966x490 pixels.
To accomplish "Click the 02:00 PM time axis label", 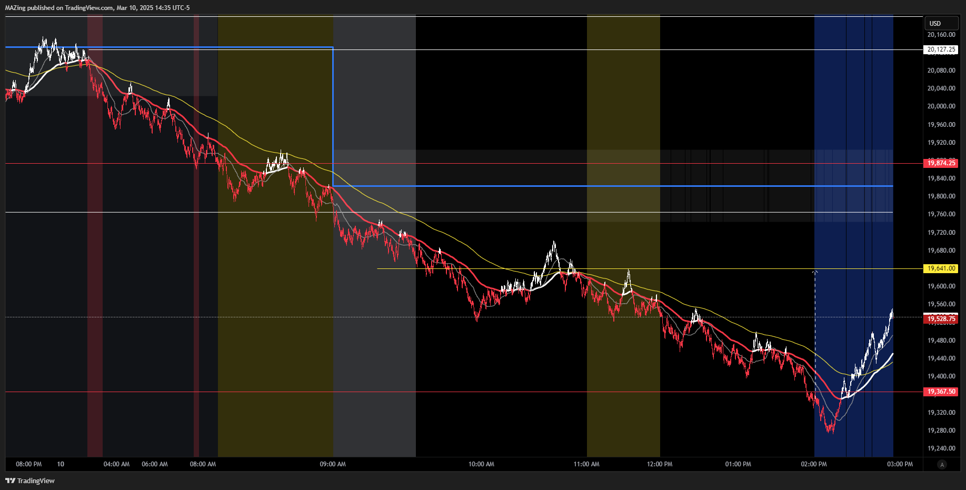I will point(814,464).
